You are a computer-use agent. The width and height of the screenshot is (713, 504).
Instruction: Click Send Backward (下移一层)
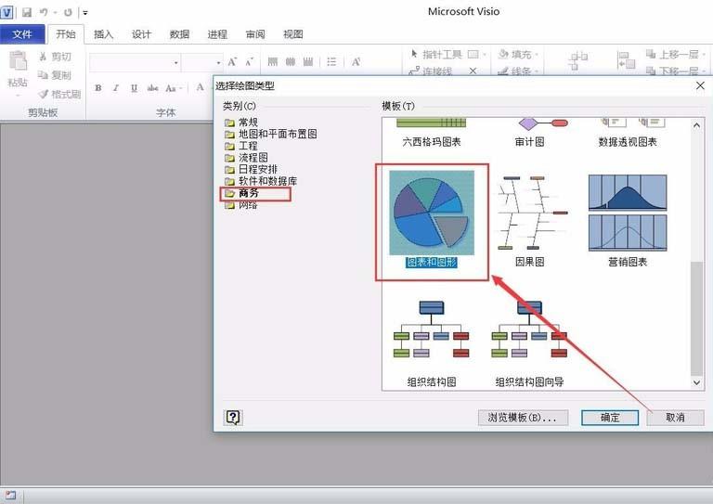pyautogui.click(x=672, y=71)
